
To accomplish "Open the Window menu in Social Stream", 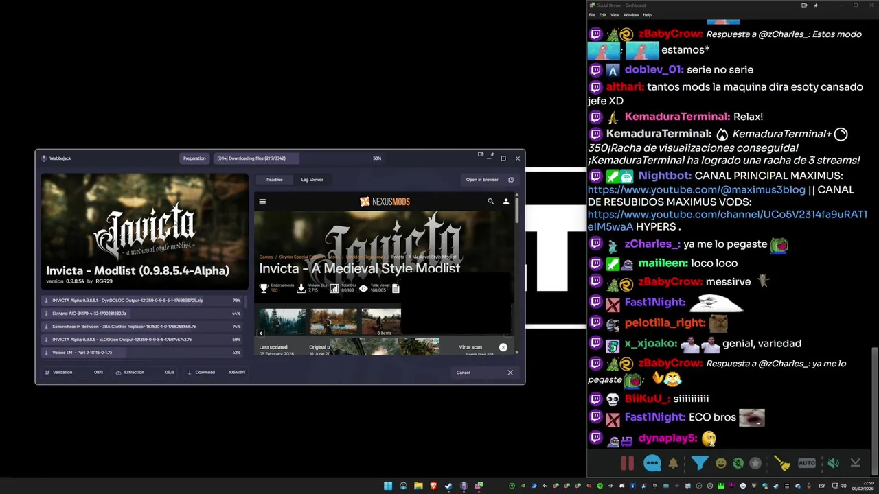I will pyautogui.click(x=631, y=15).
